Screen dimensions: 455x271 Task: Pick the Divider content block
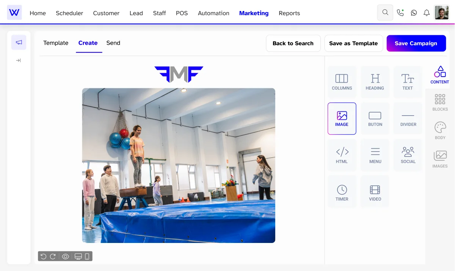[x=408, y=119]
